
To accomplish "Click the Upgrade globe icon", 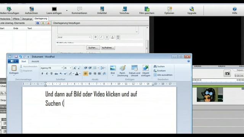I will (192, 9).
